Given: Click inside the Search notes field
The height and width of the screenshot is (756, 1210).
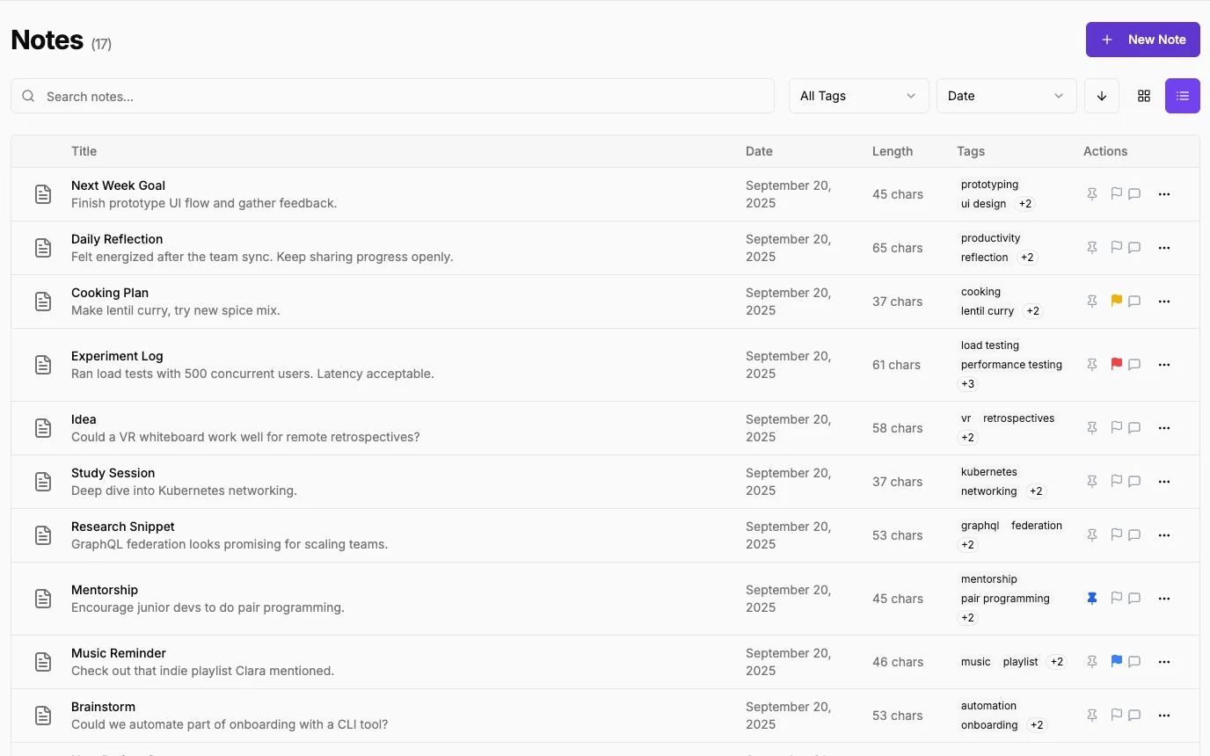Looking at the screenshot, I should [x=392, y=96].
